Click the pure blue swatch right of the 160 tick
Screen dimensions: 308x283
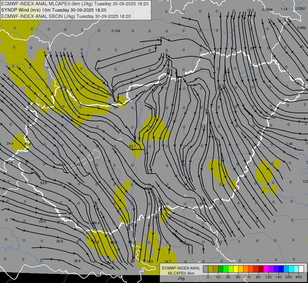pos(281,269)
